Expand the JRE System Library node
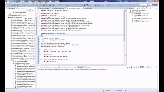Image resolution: width=164 pixels, height=92 pixels. coord(8,16)
